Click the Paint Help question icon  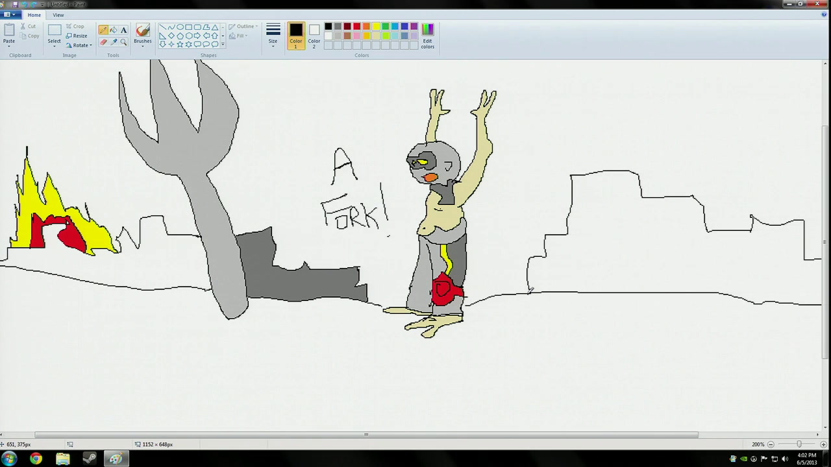pyautogui.click(x=825, y=15)
